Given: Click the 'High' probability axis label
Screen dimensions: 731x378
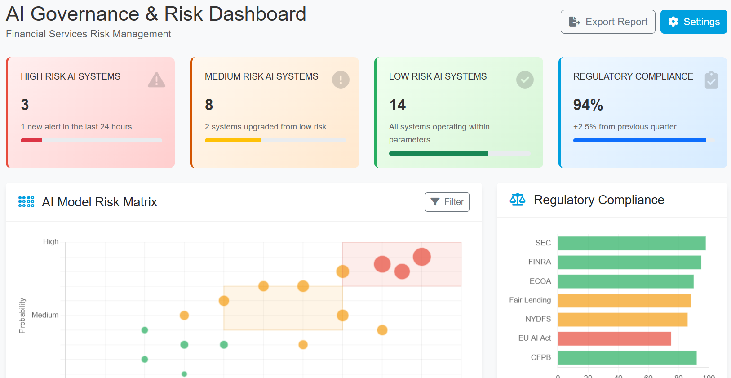Looking at the screenshot, I should point(51,242).
